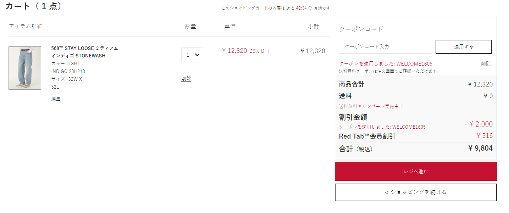509x213 pixels.
Task: Click the ショッピングを続ける button
Action: (x=416, y=192)
